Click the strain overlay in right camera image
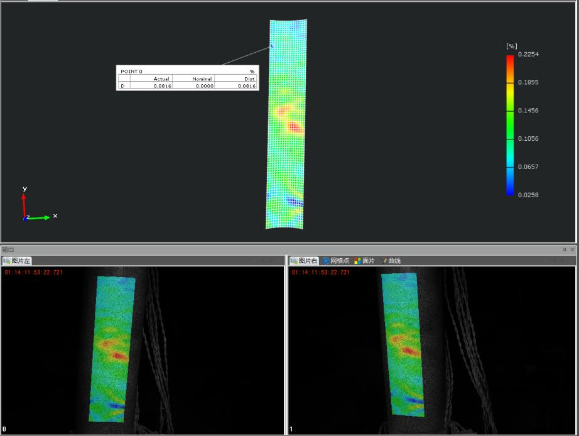 [403, 345]
